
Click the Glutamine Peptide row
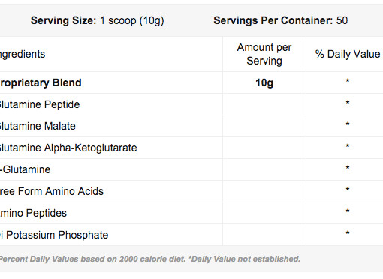click(191, 104)
